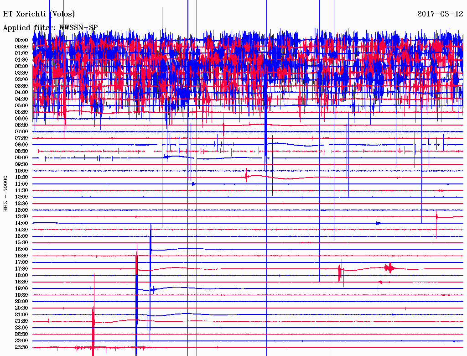Screen dimensions: 467x356
Task: Select the 12:30 time label
Action: (21, 204)
